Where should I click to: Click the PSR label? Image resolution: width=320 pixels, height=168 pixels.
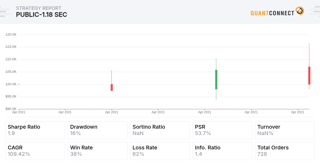click(200, 127)
